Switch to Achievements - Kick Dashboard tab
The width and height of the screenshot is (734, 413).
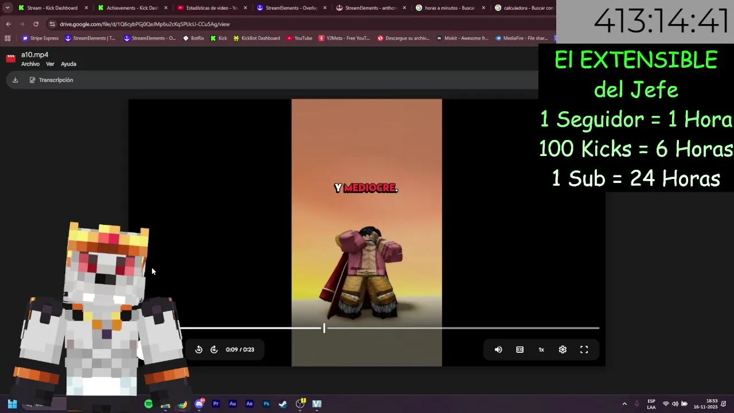[x=131, y=8]
